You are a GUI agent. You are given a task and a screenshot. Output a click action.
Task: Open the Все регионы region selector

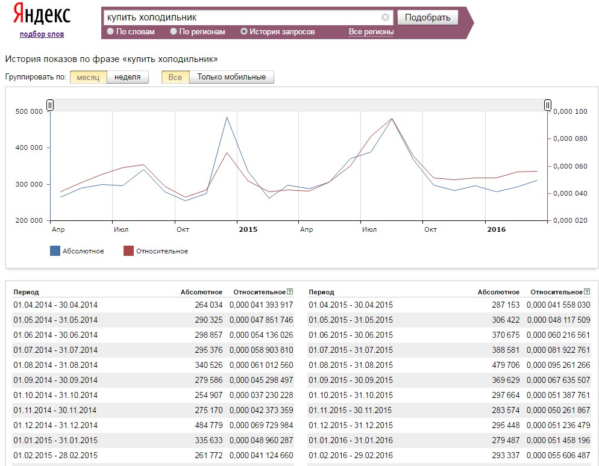point(371,32)
